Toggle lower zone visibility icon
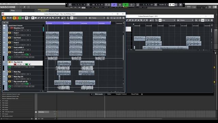Screen dimensions: 218x123 coord(114,18)
